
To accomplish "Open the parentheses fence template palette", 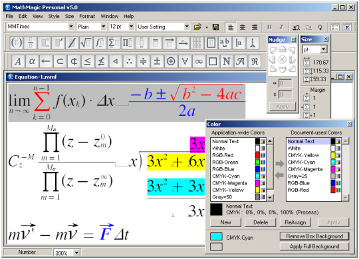I will (x=17, y=43).
